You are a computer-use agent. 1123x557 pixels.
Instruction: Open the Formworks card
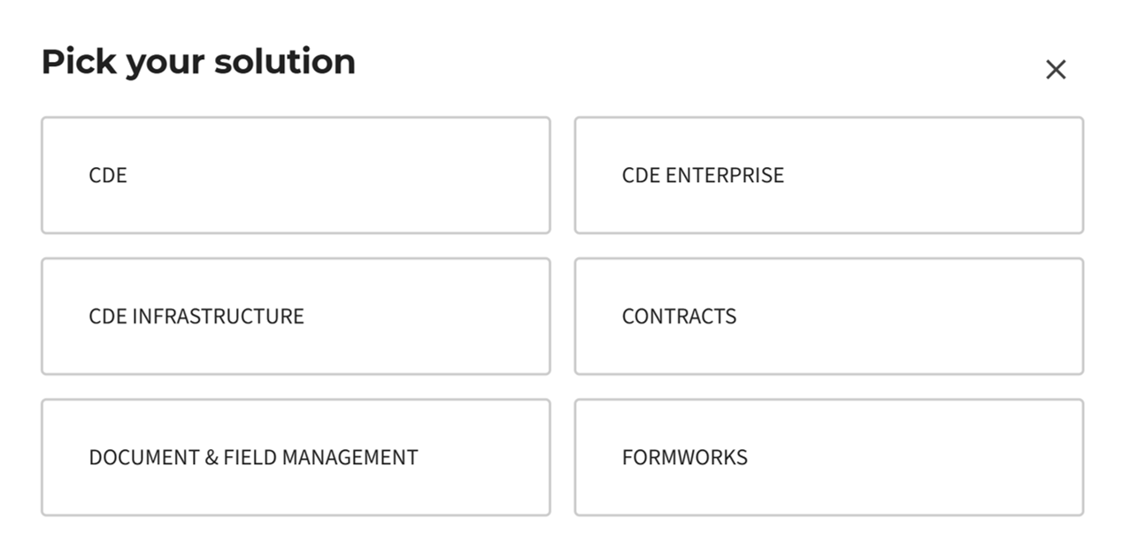[828, 457]
